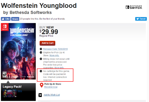This screenshot has height=102, width=149.
Task: Click the arrow bullet beside No cartridge notice
Action: [41, 71]
